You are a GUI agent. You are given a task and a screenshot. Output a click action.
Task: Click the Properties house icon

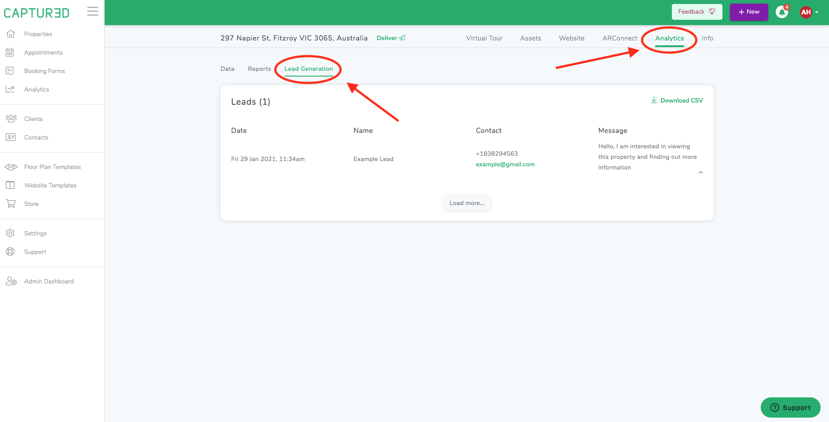click(11, 34)
